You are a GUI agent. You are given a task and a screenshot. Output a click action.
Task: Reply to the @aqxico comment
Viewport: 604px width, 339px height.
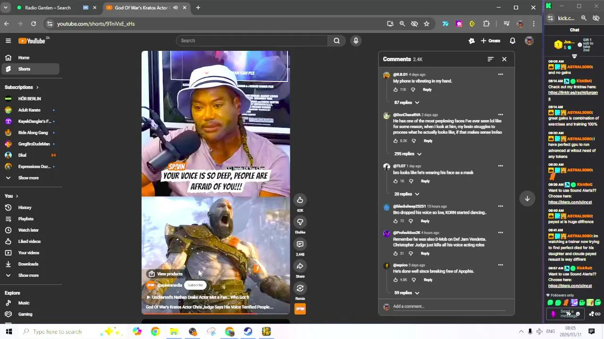pyautogui.click(x=428, y=280)
